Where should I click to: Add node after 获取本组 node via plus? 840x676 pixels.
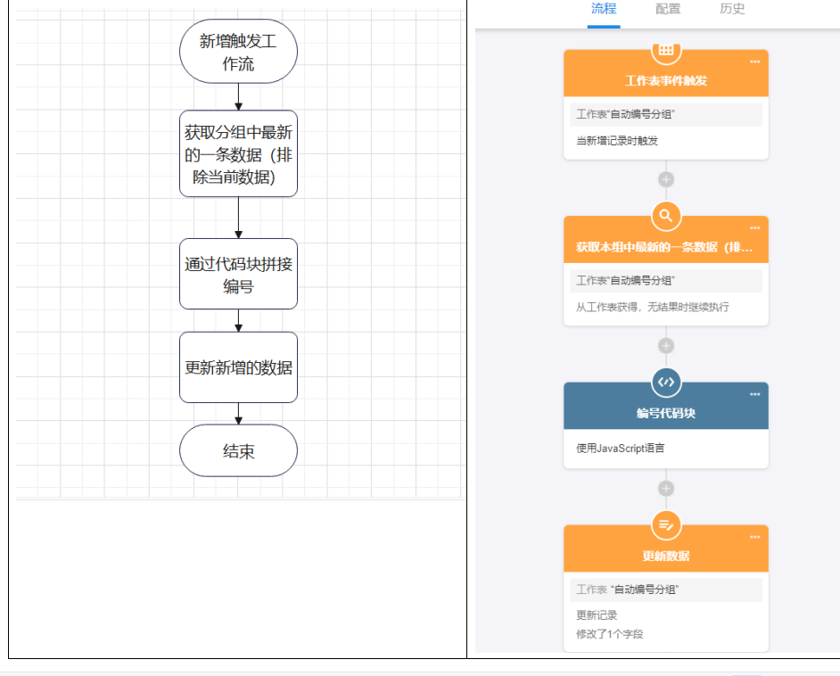pyautogui.click(x=666, y=345)
